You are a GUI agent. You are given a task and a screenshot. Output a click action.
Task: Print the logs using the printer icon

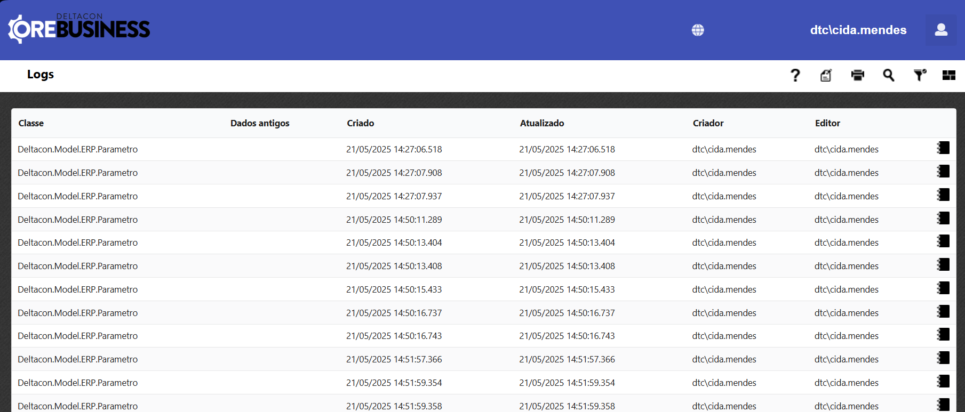pos(857,75)
